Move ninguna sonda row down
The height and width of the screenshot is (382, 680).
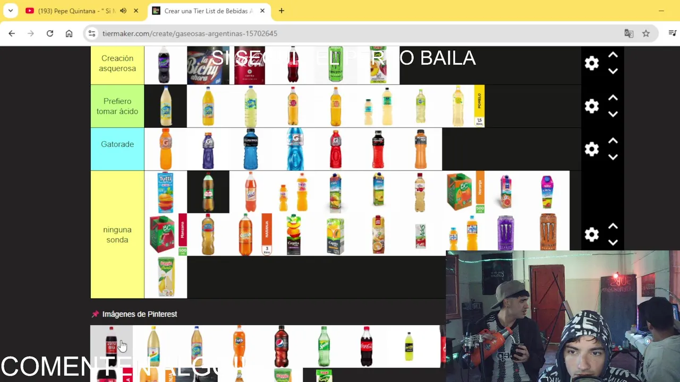point(613,242)
